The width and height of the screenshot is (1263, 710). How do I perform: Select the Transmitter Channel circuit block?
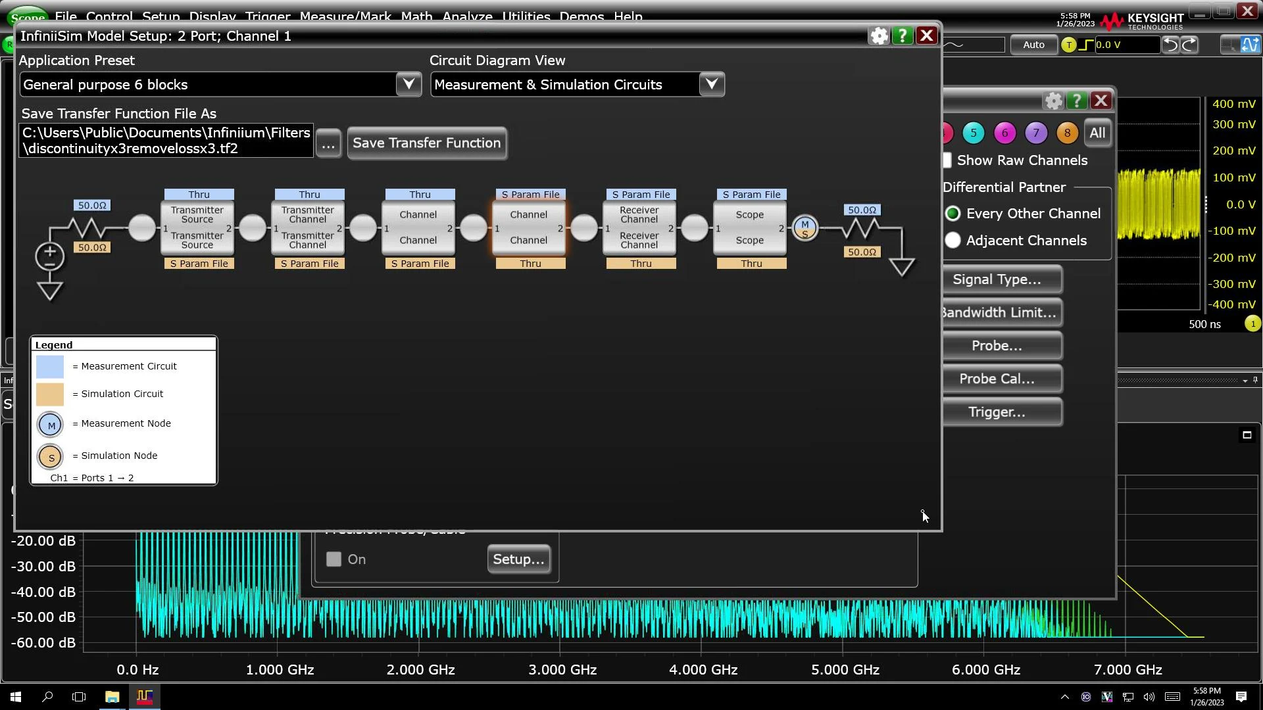[x=308, y=228]
